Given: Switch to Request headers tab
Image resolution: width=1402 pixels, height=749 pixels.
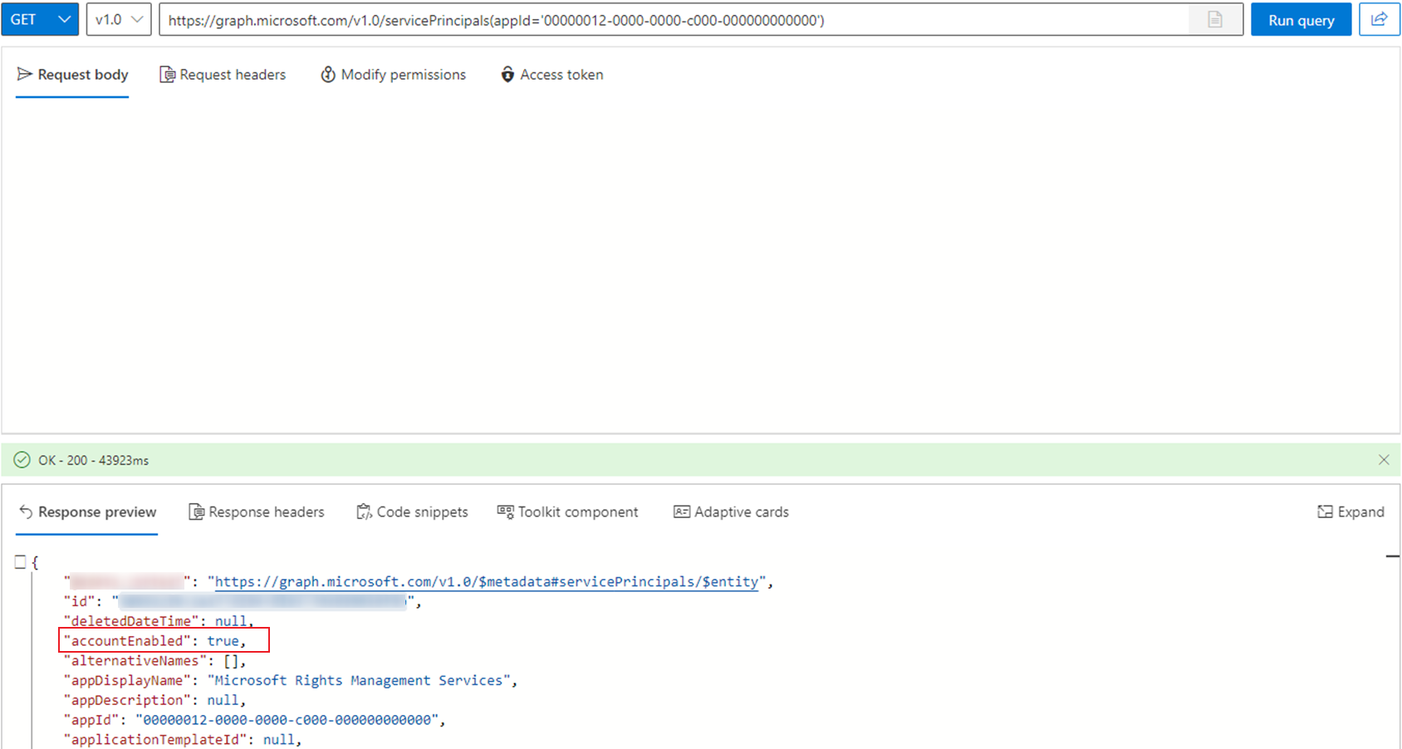Looking at the screenshot, I should click(223, 75).
